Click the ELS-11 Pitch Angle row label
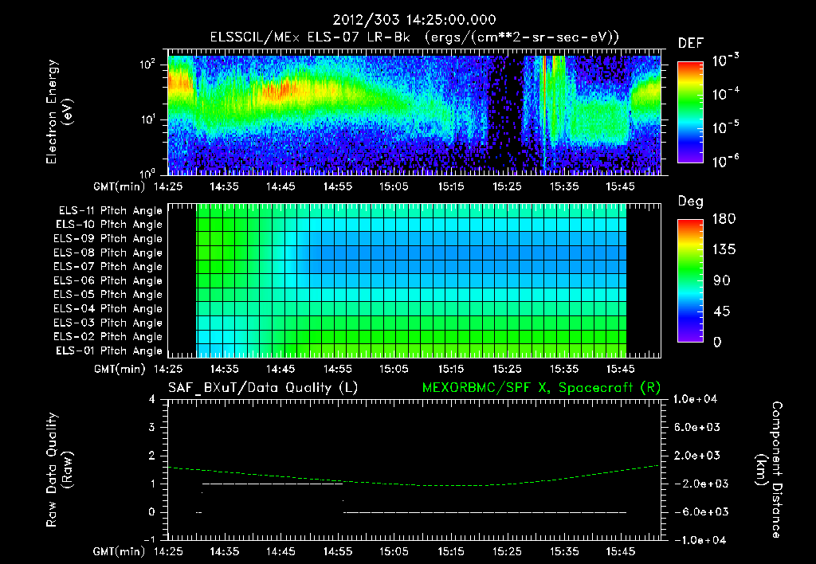816x564 pixels. click(110, 211)
